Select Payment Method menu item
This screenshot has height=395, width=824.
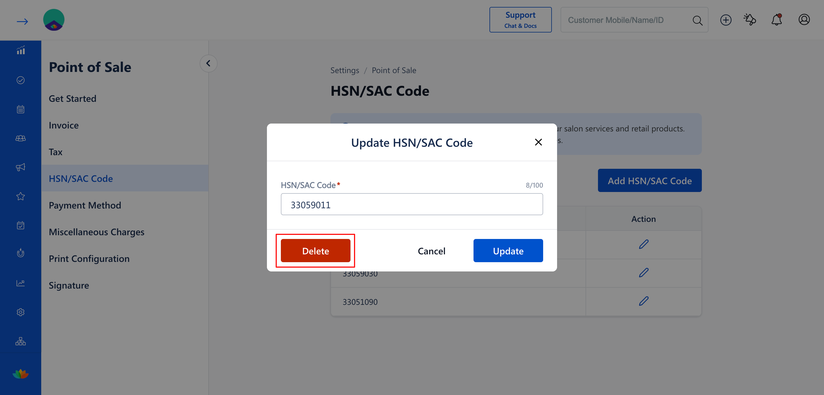[85, 205]
